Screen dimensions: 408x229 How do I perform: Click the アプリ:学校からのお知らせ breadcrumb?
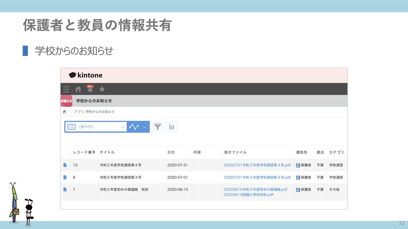click(x=94, y=112)
